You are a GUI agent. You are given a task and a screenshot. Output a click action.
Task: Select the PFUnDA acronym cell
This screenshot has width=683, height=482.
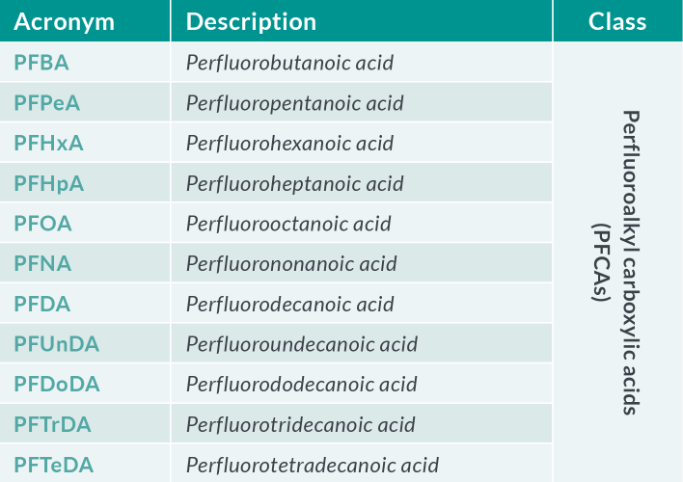click(x=85, y=343)
